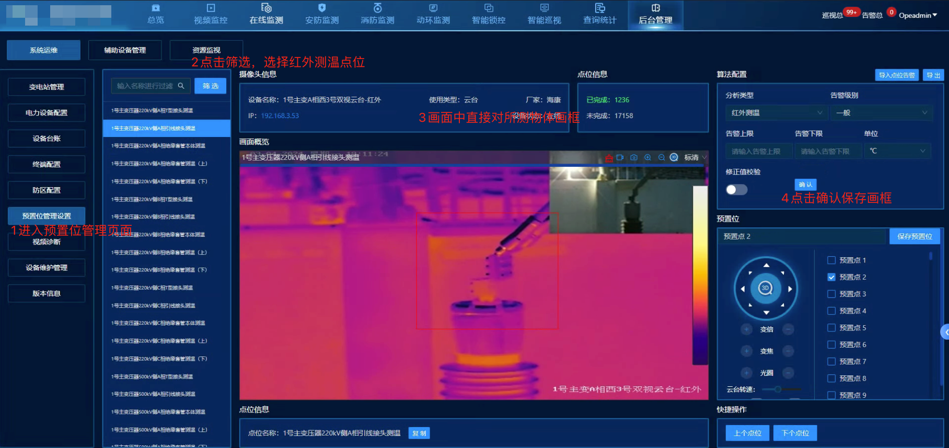The image size is (949, 448).
Task: Uncheck the 预置点 2 checkbox
Action: 831,277
